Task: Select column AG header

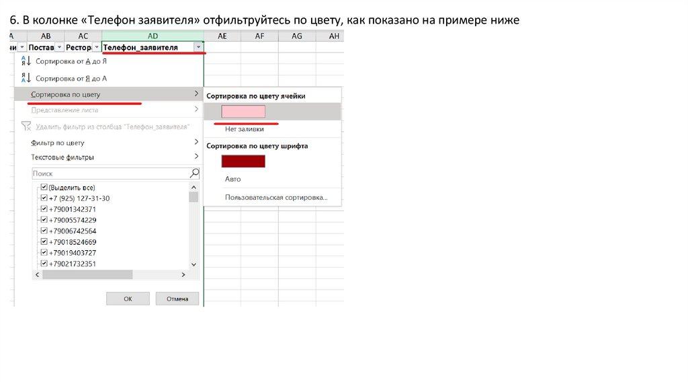Action: click(297, 36)
